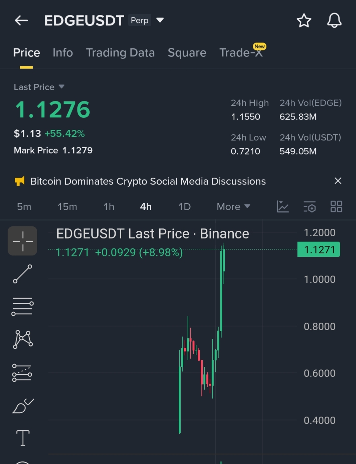Screen dimensions: 356x464
Task: Click the 24h Vol(USDT) 549.05M value
Action: coord(298,151)
